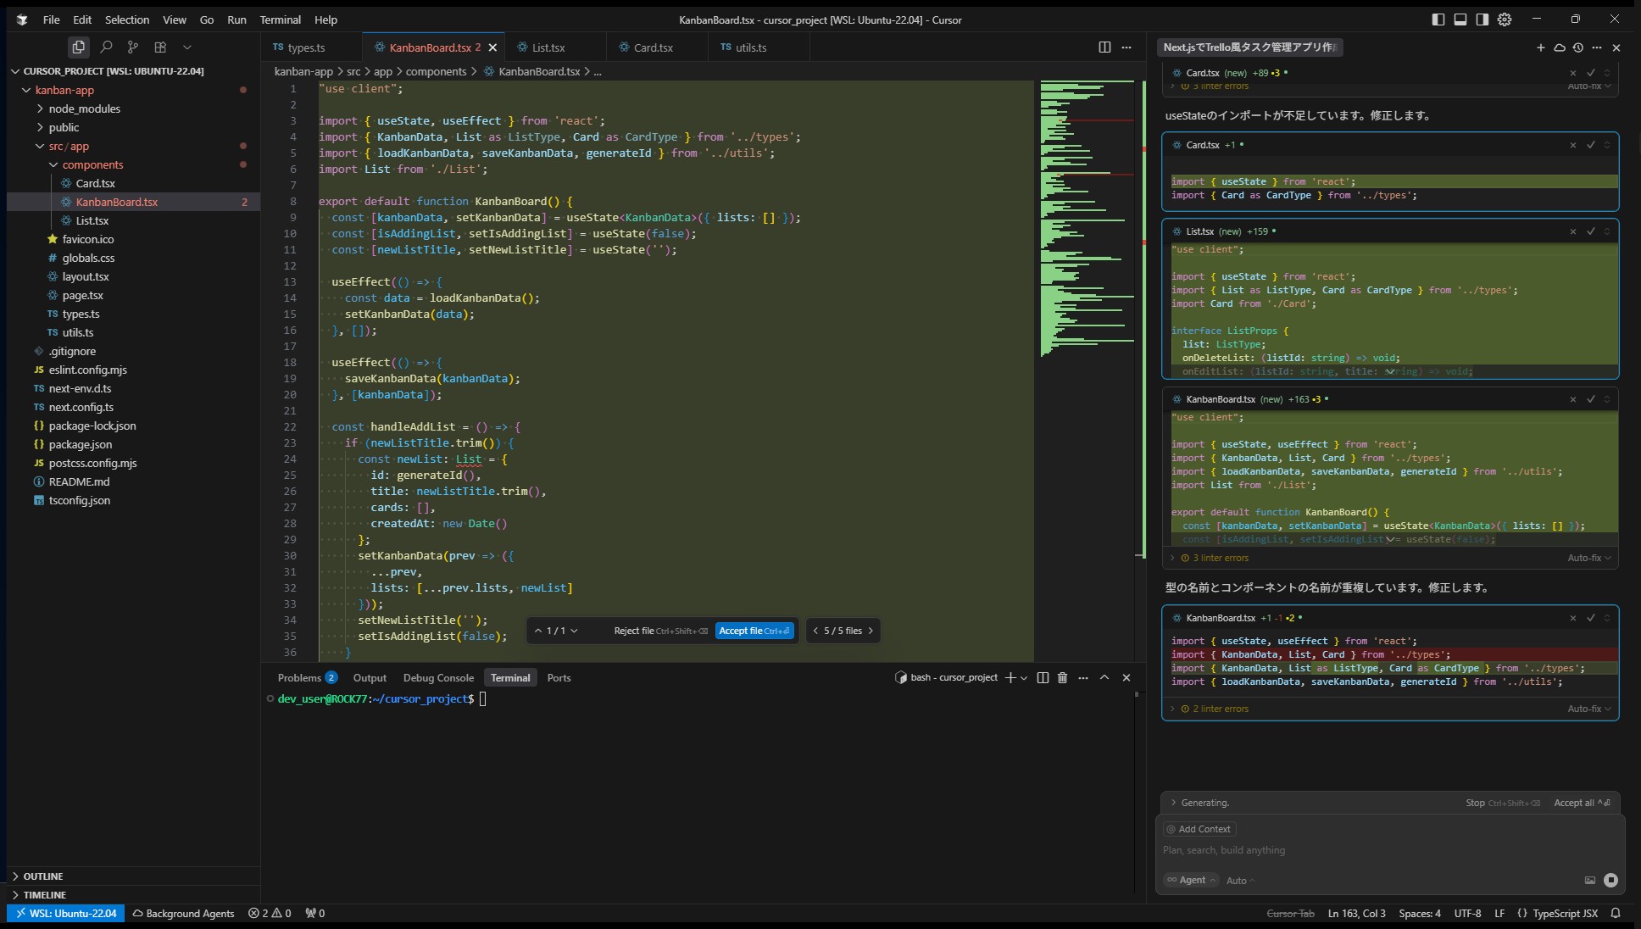Image resolution: width=1641 pixels, height=929 pixels.
Task: Toggle the primary side bar layout
Action: [1438, 19]
